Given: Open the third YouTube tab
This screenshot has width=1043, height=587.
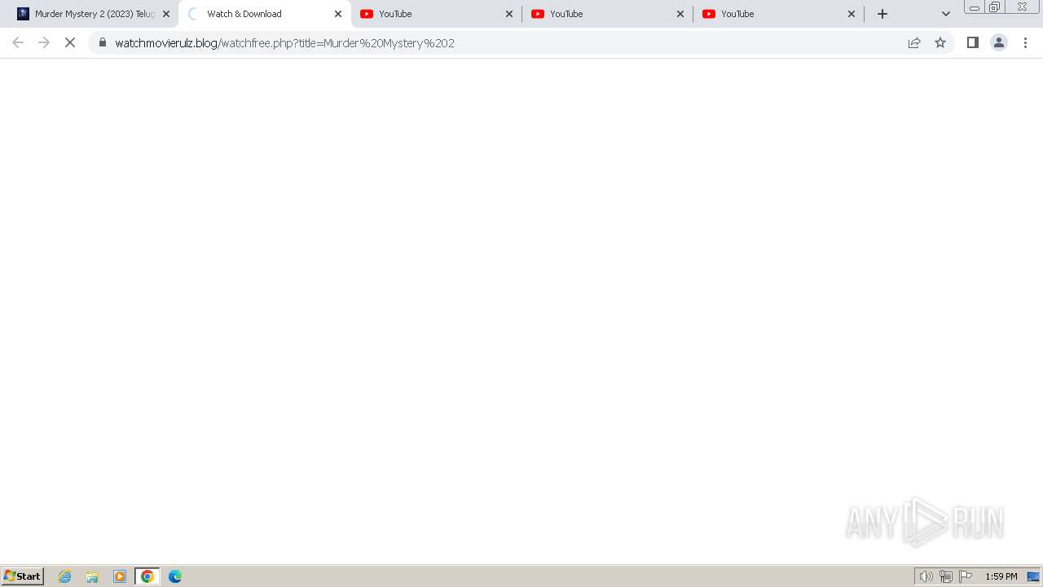Looking at the screenshot, I should 778,14.
